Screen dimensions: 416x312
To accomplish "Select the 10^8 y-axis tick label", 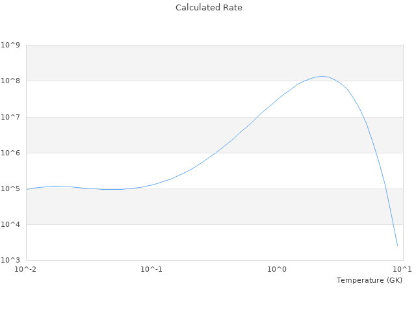I will pyautogui.click(x=10, y=81).
